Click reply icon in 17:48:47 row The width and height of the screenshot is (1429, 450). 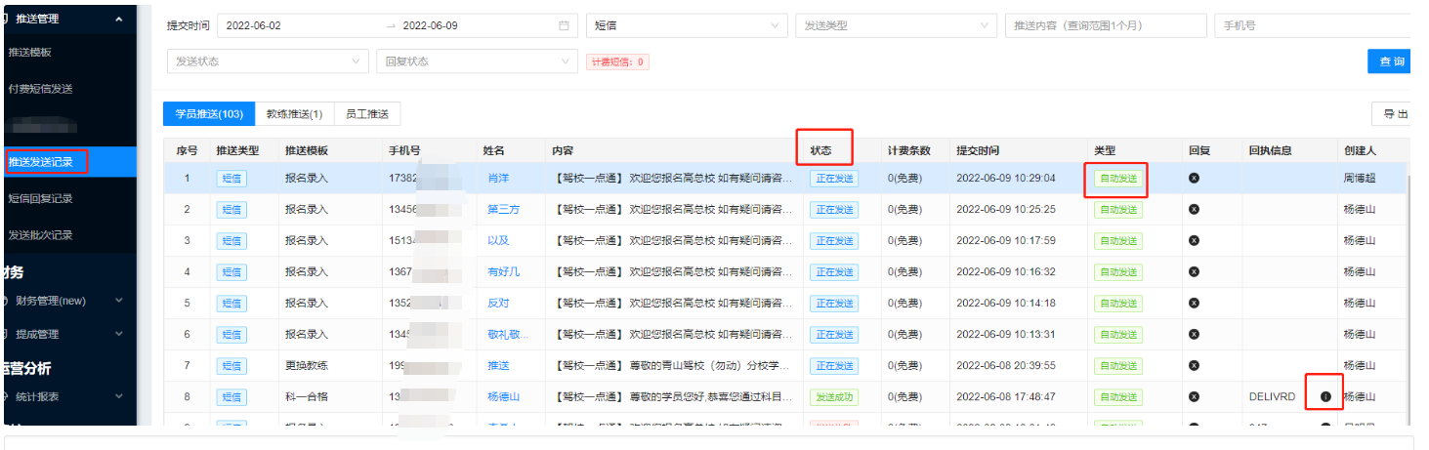1194,397
